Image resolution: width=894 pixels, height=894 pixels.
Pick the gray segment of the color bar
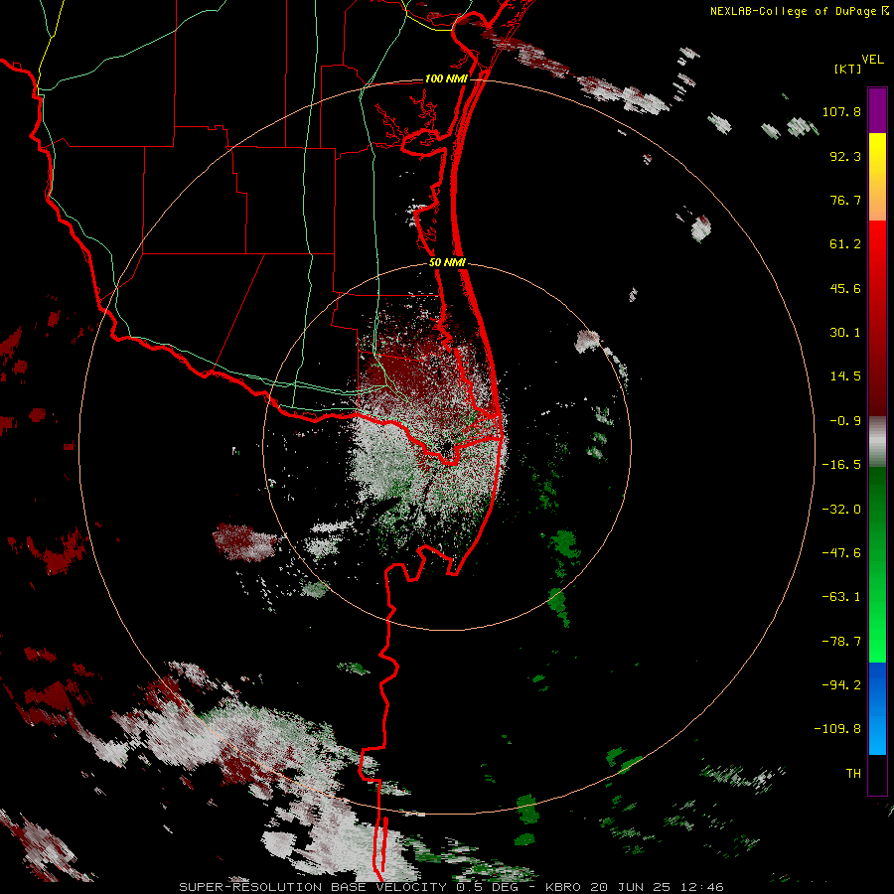[x=877, y=441]
